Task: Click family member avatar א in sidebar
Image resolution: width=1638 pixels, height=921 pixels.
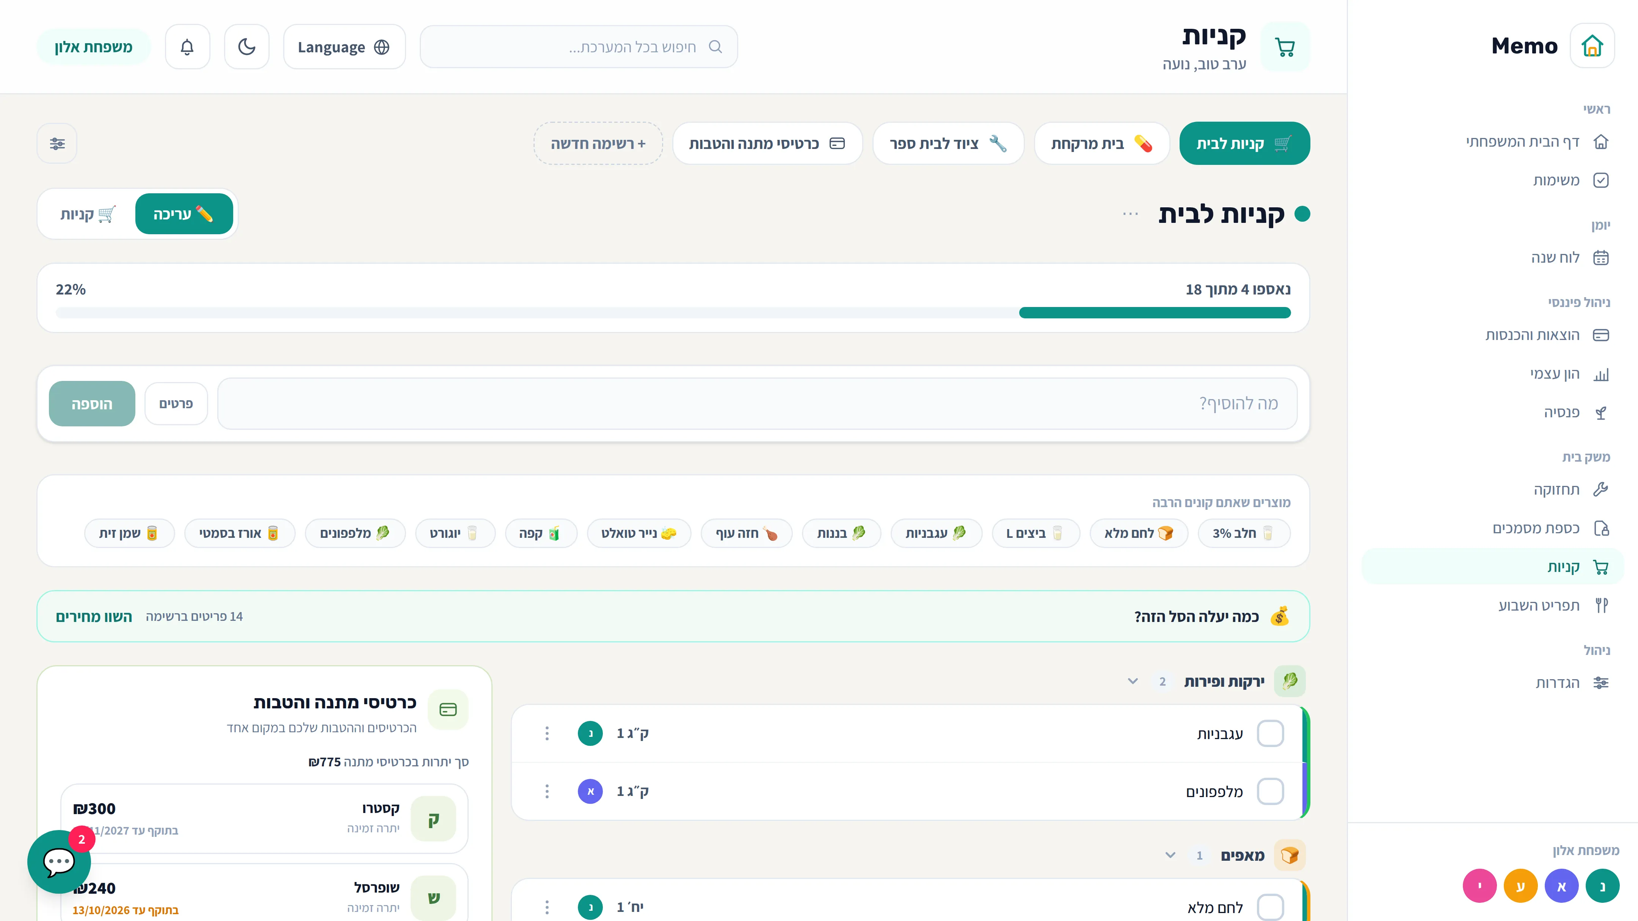Action: [1562, 886]
